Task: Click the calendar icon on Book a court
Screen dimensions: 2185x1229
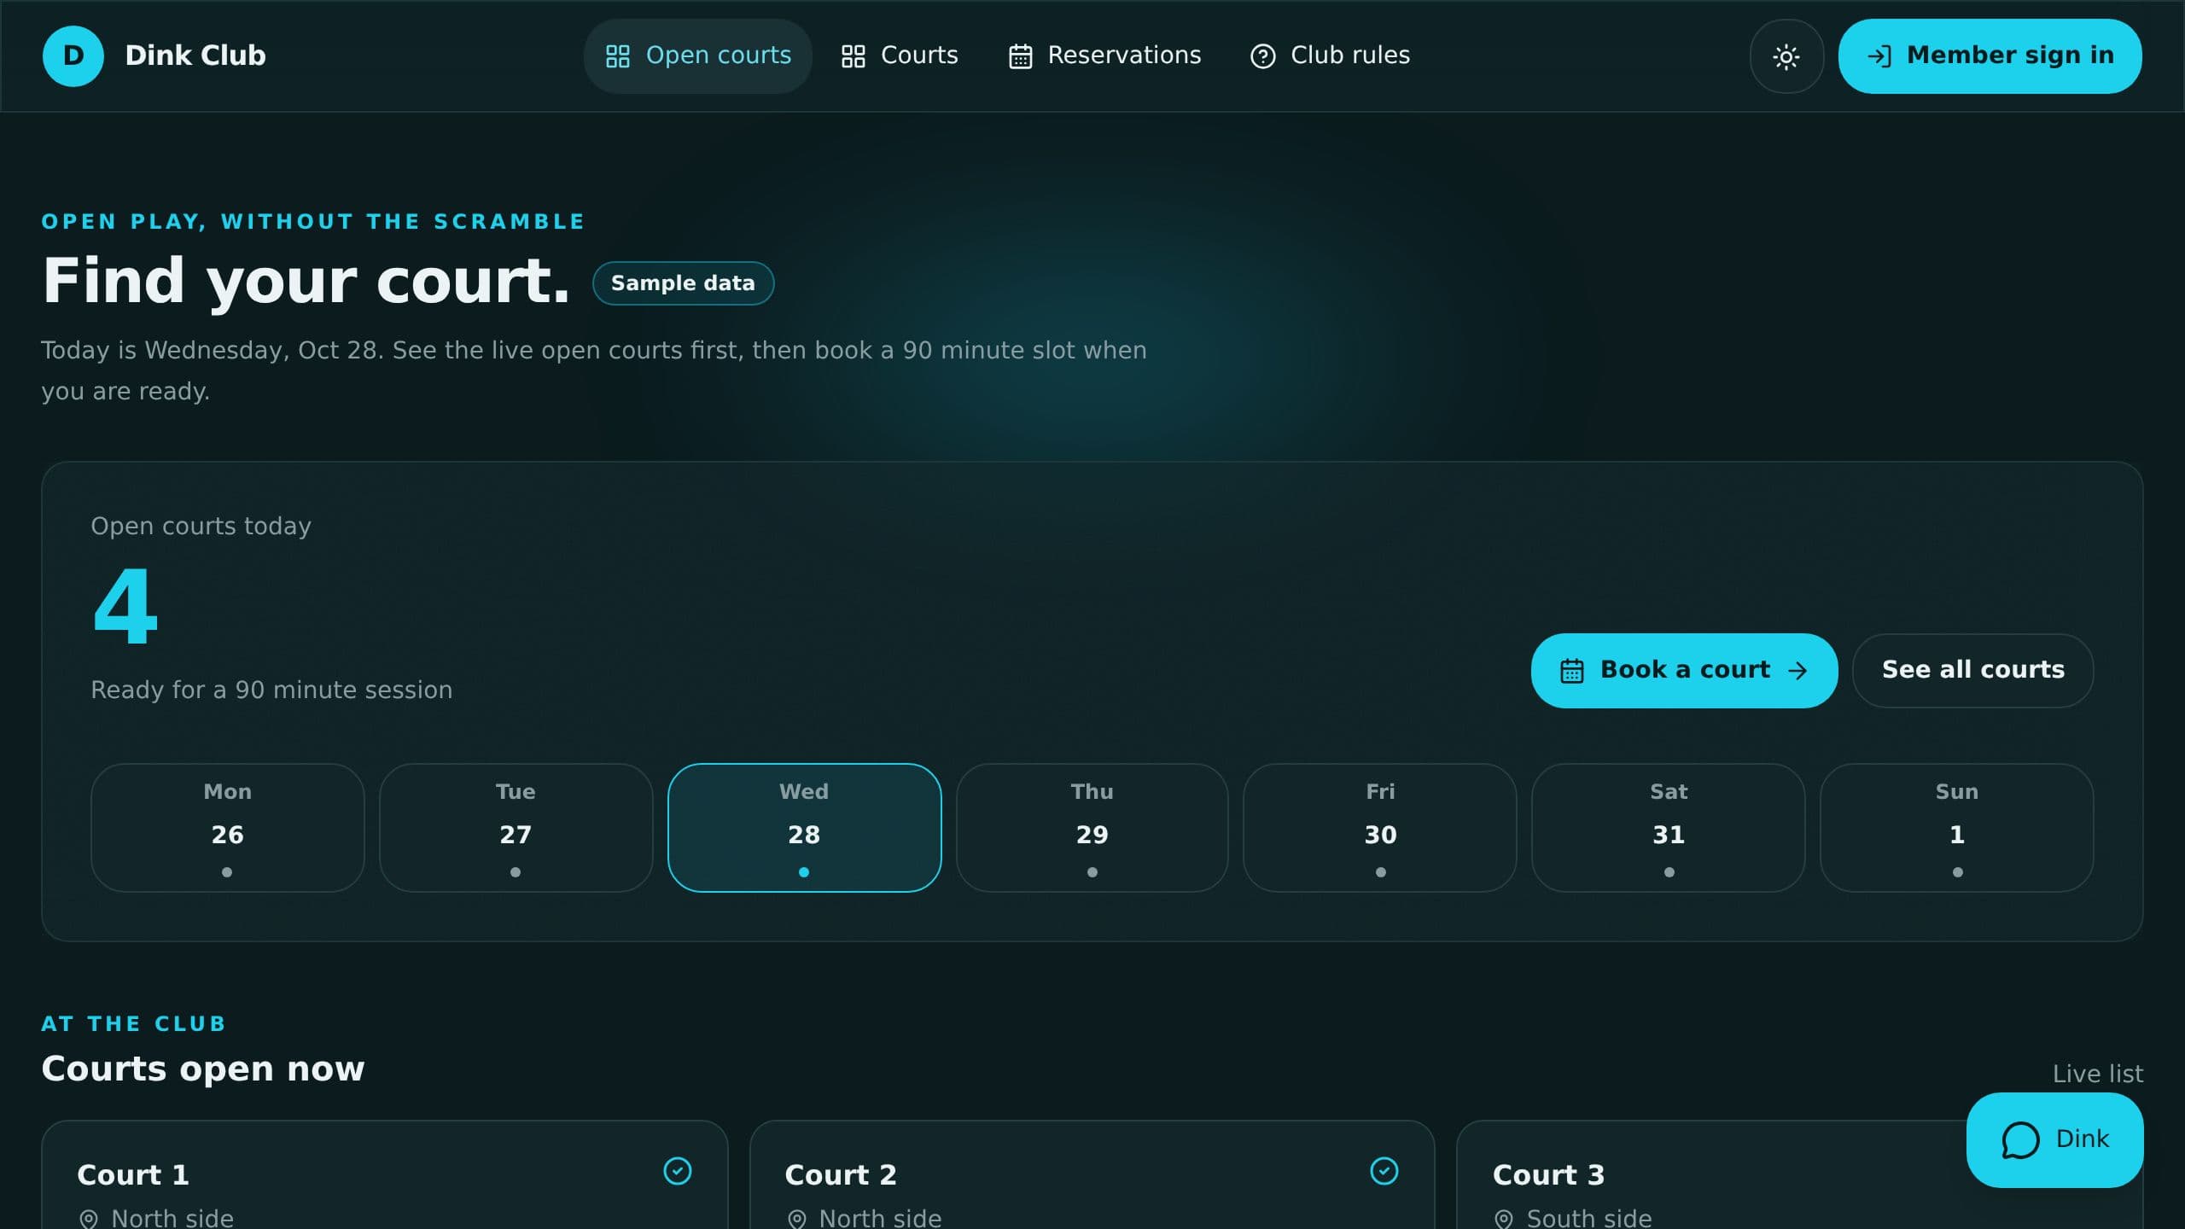Action: coord(1572,671)
